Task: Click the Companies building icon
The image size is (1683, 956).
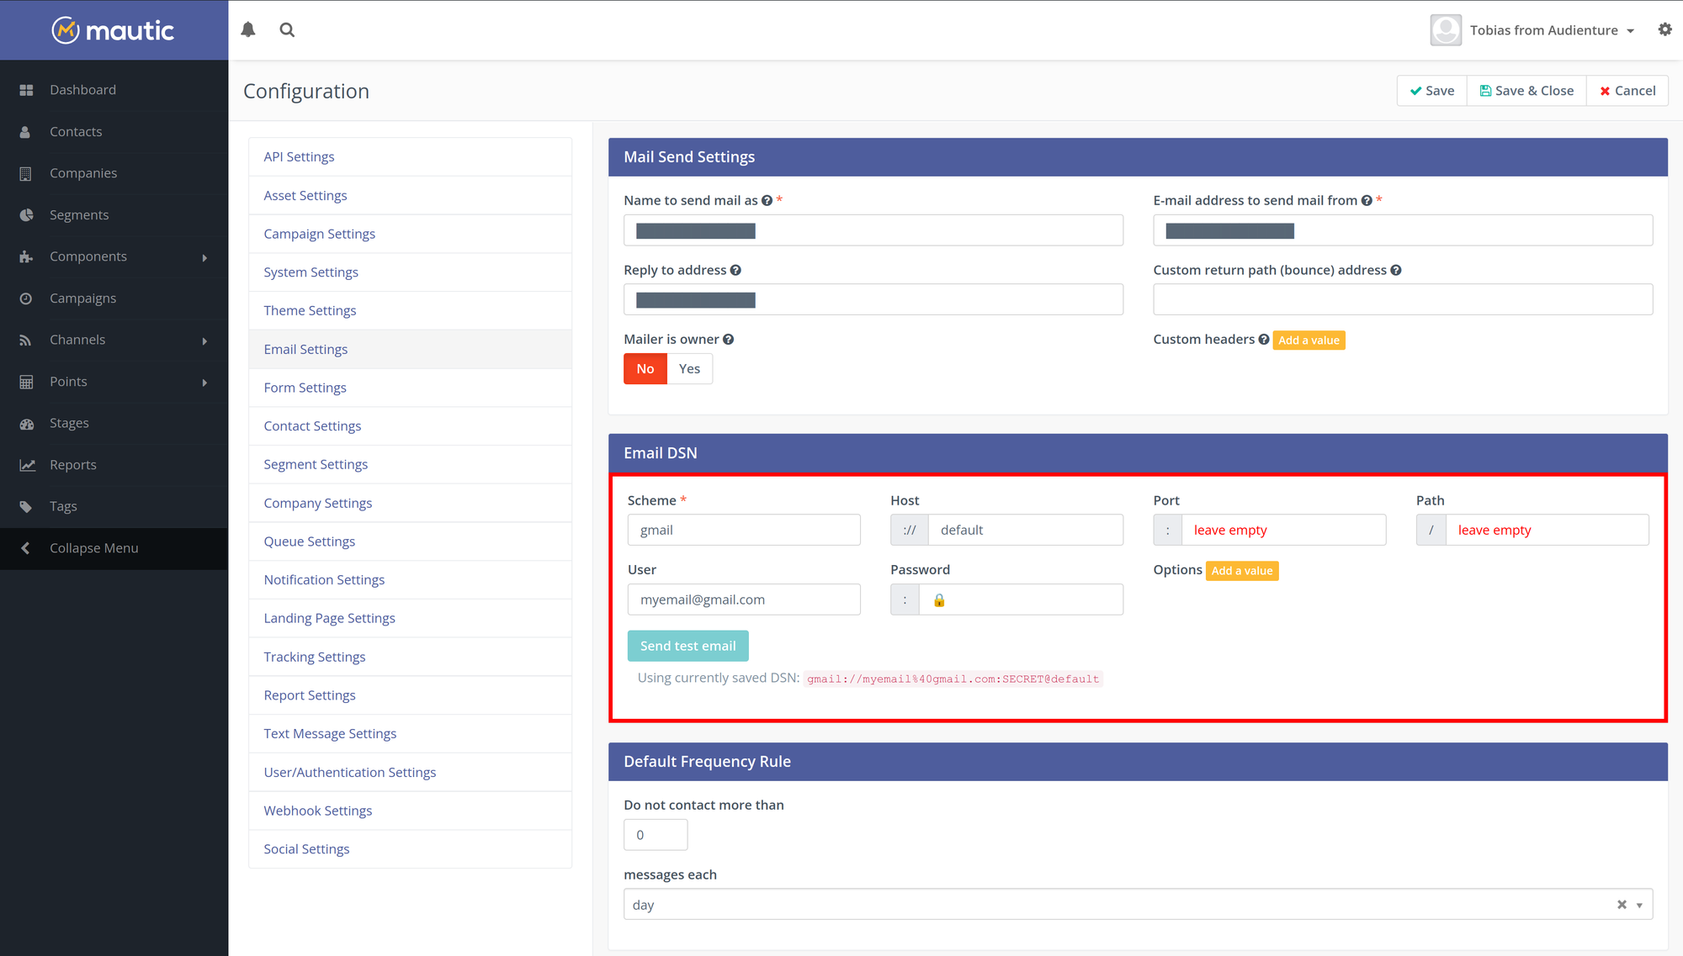Action: [25, 174]
